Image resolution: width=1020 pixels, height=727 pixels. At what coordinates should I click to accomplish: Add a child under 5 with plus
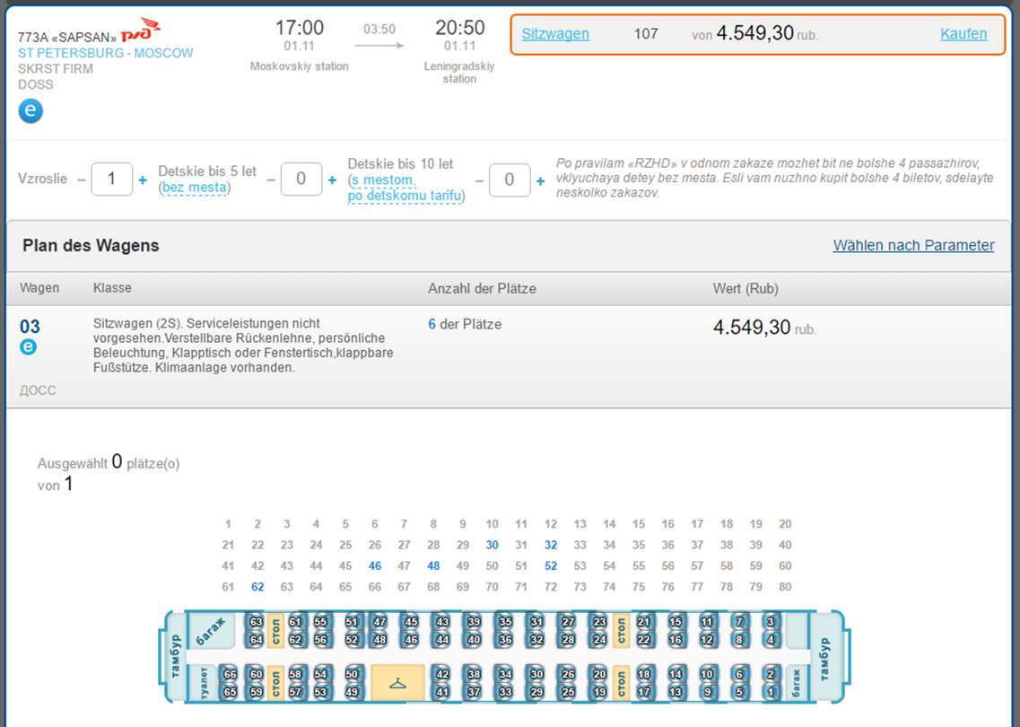pos(331,180)
